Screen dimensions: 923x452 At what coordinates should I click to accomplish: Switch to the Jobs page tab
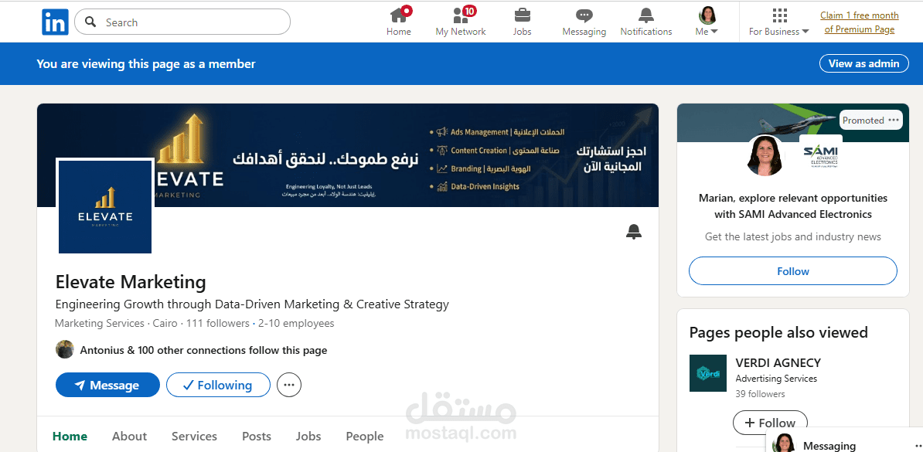coord(308,436)
